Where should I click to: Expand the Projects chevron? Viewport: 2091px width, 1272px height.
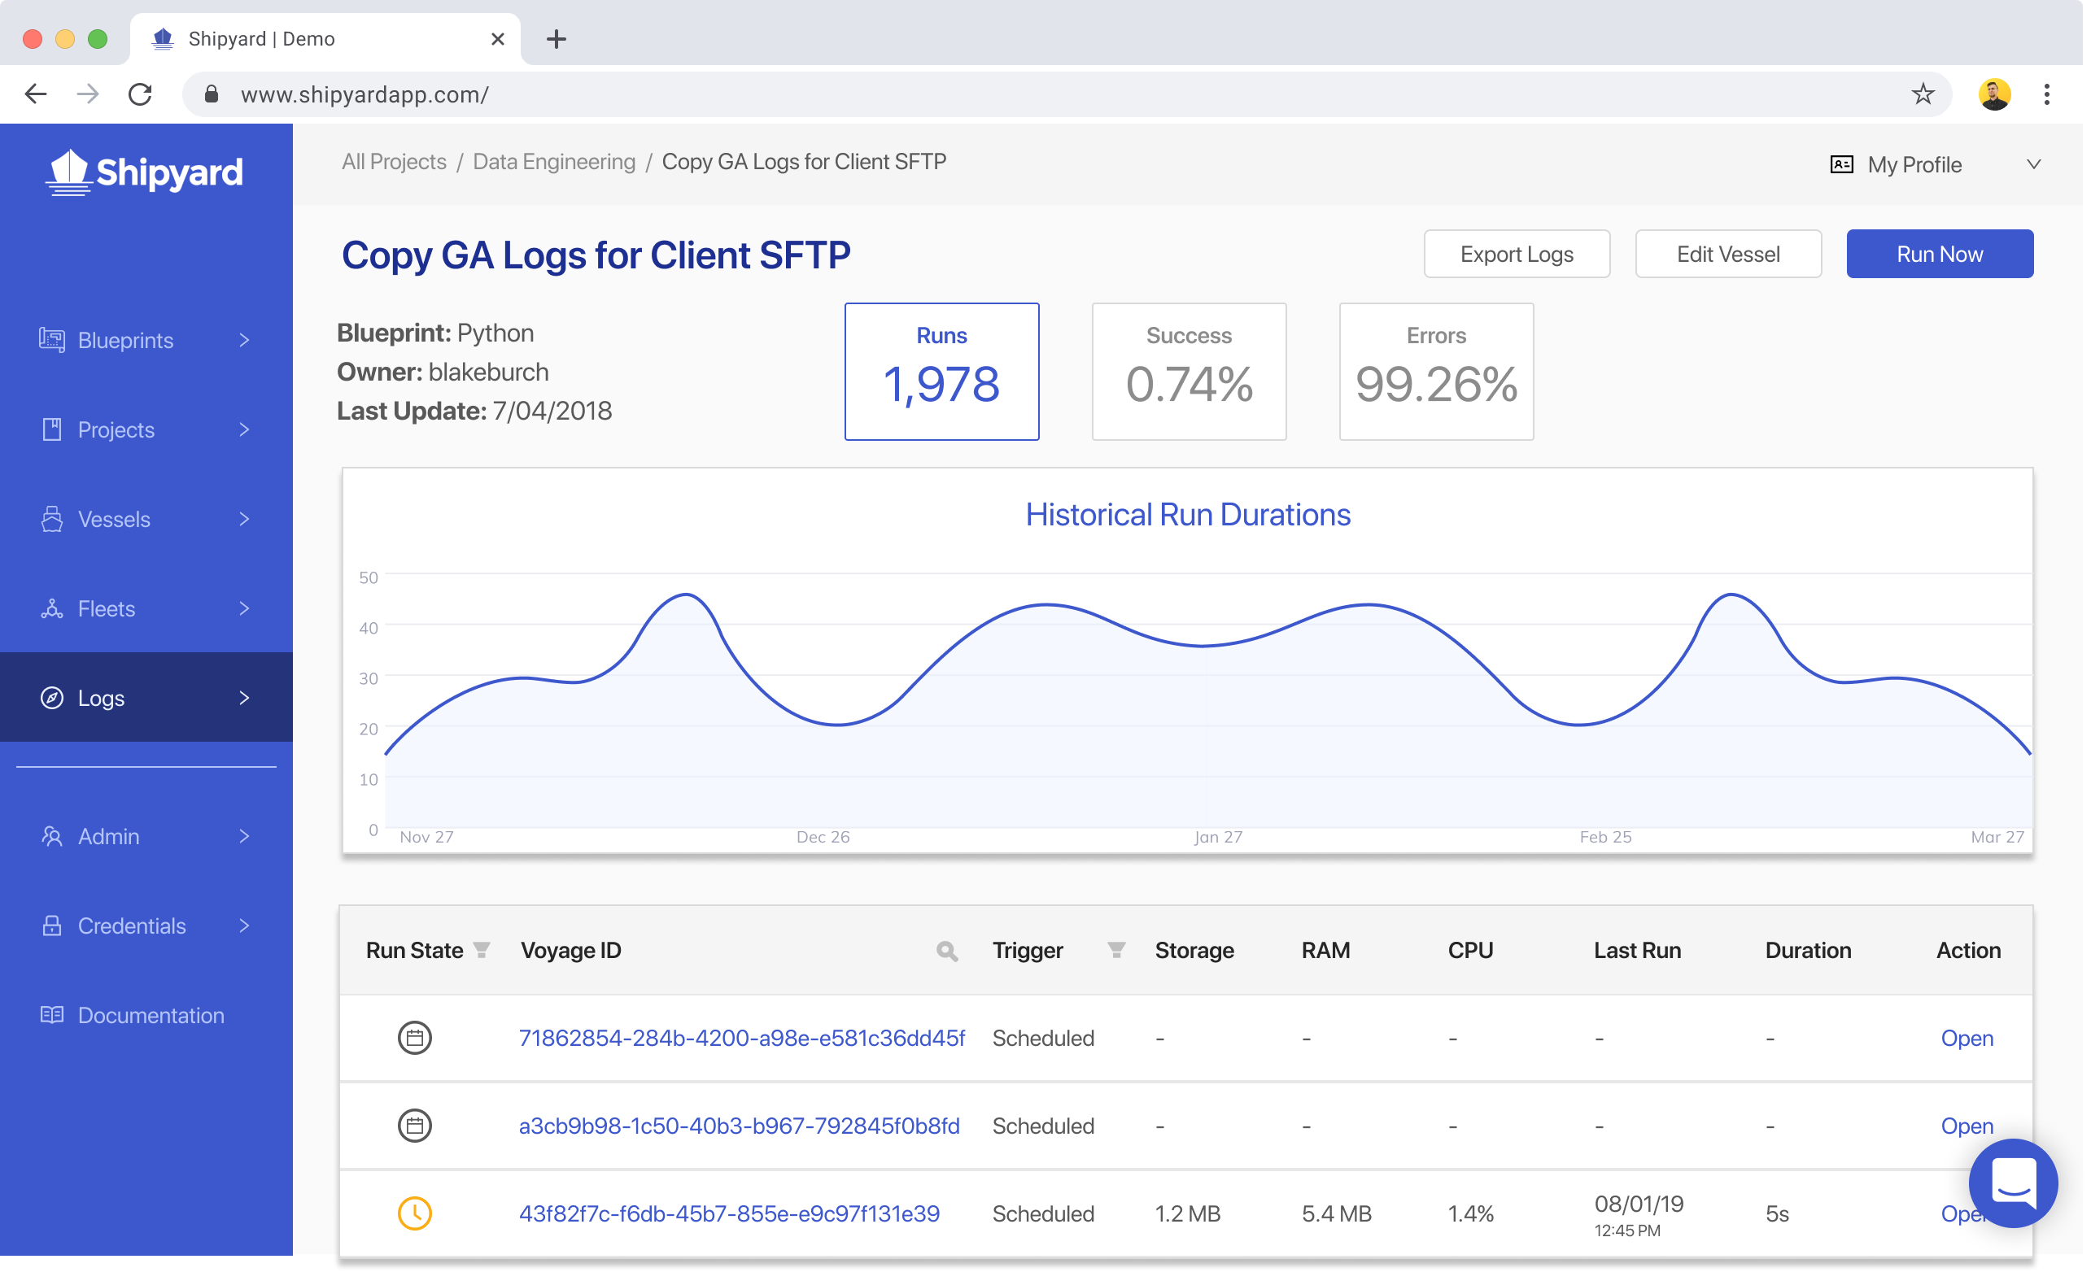tap(244, 430)
